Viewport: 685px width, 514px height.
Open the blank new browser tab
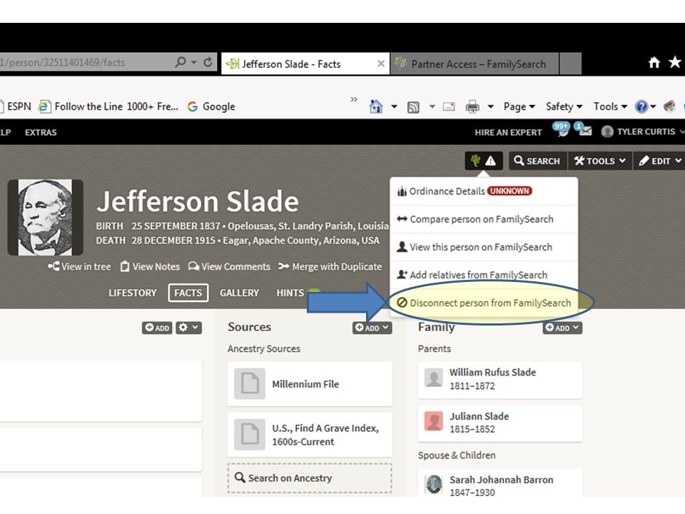(x=570, y=64)
